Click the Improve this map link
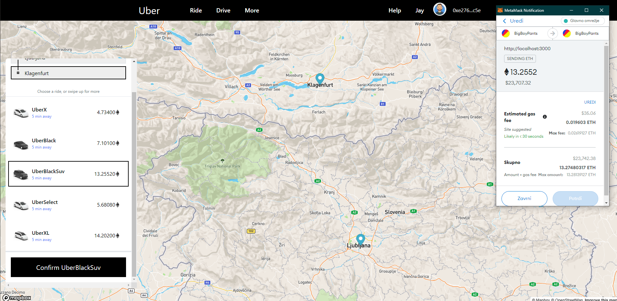The image size is (617, 301). tap(600, 299)
